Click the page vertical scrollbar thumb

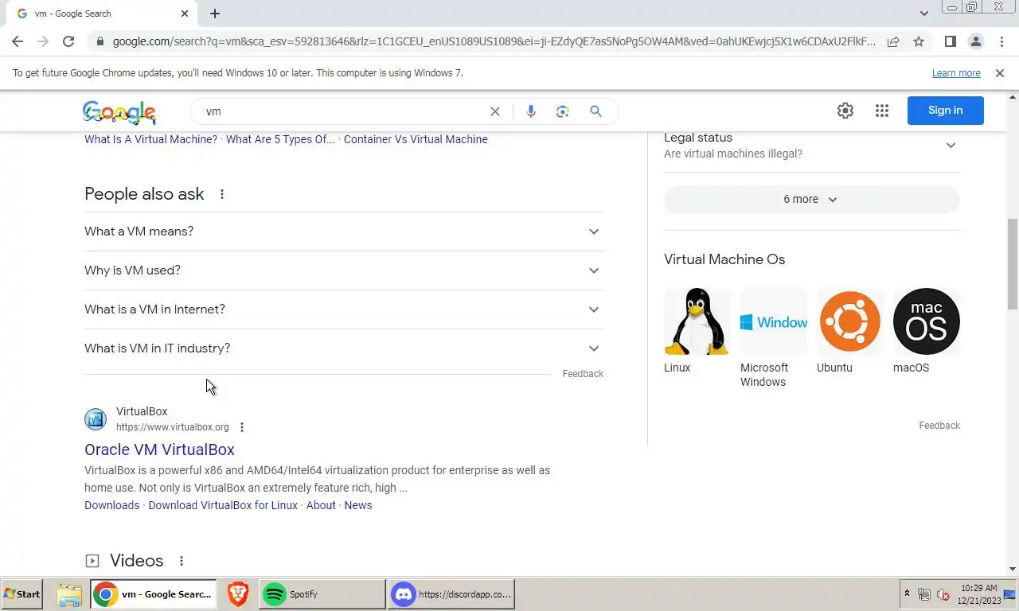coord(1013,264)
